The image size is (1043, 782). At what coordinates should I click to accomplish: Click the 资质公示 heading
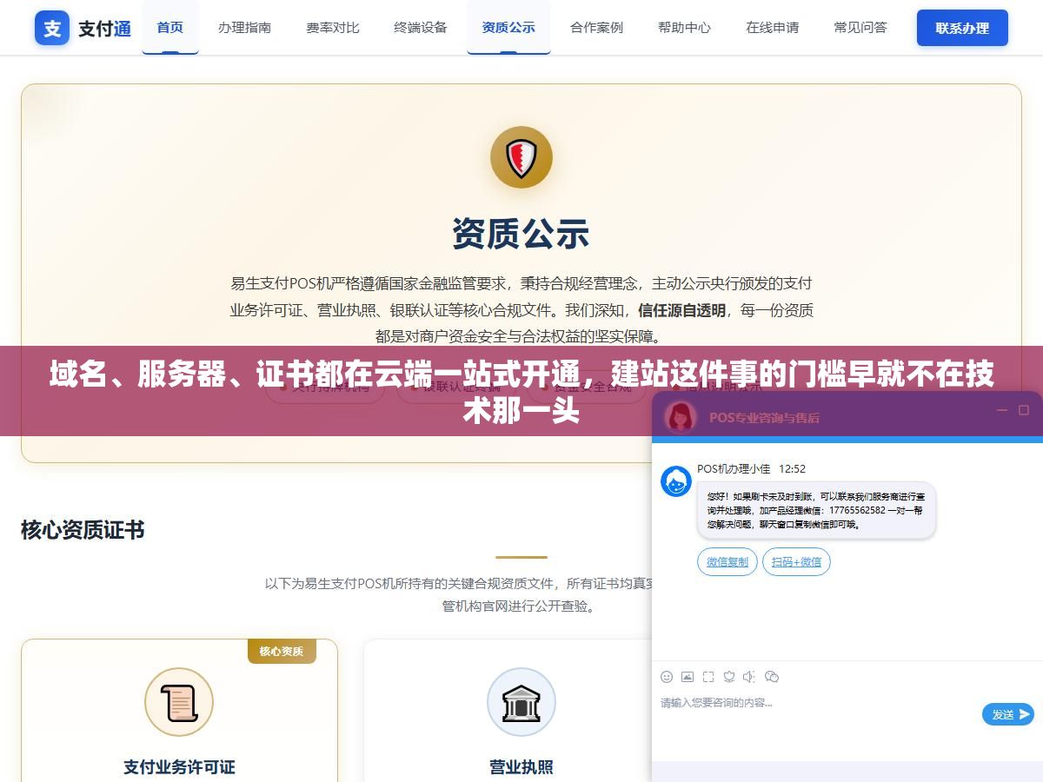(521, 234)
